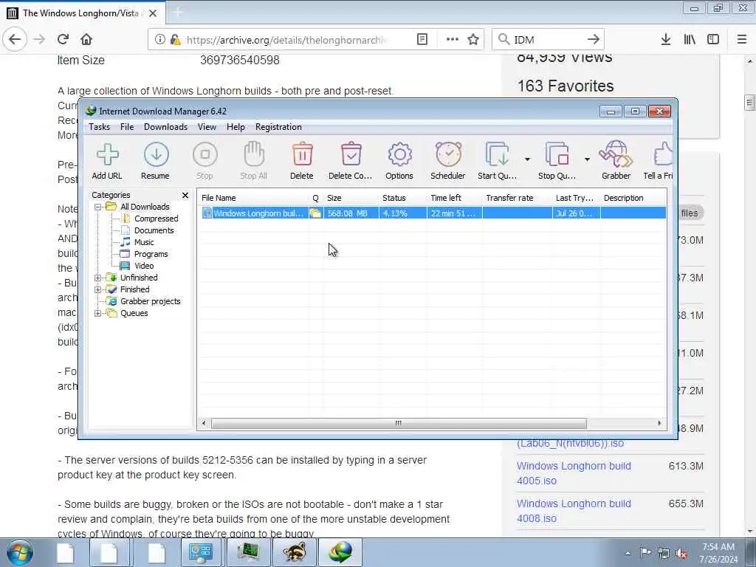Open the File menu in IDM

pyautogui.click(x=127, y=127)
